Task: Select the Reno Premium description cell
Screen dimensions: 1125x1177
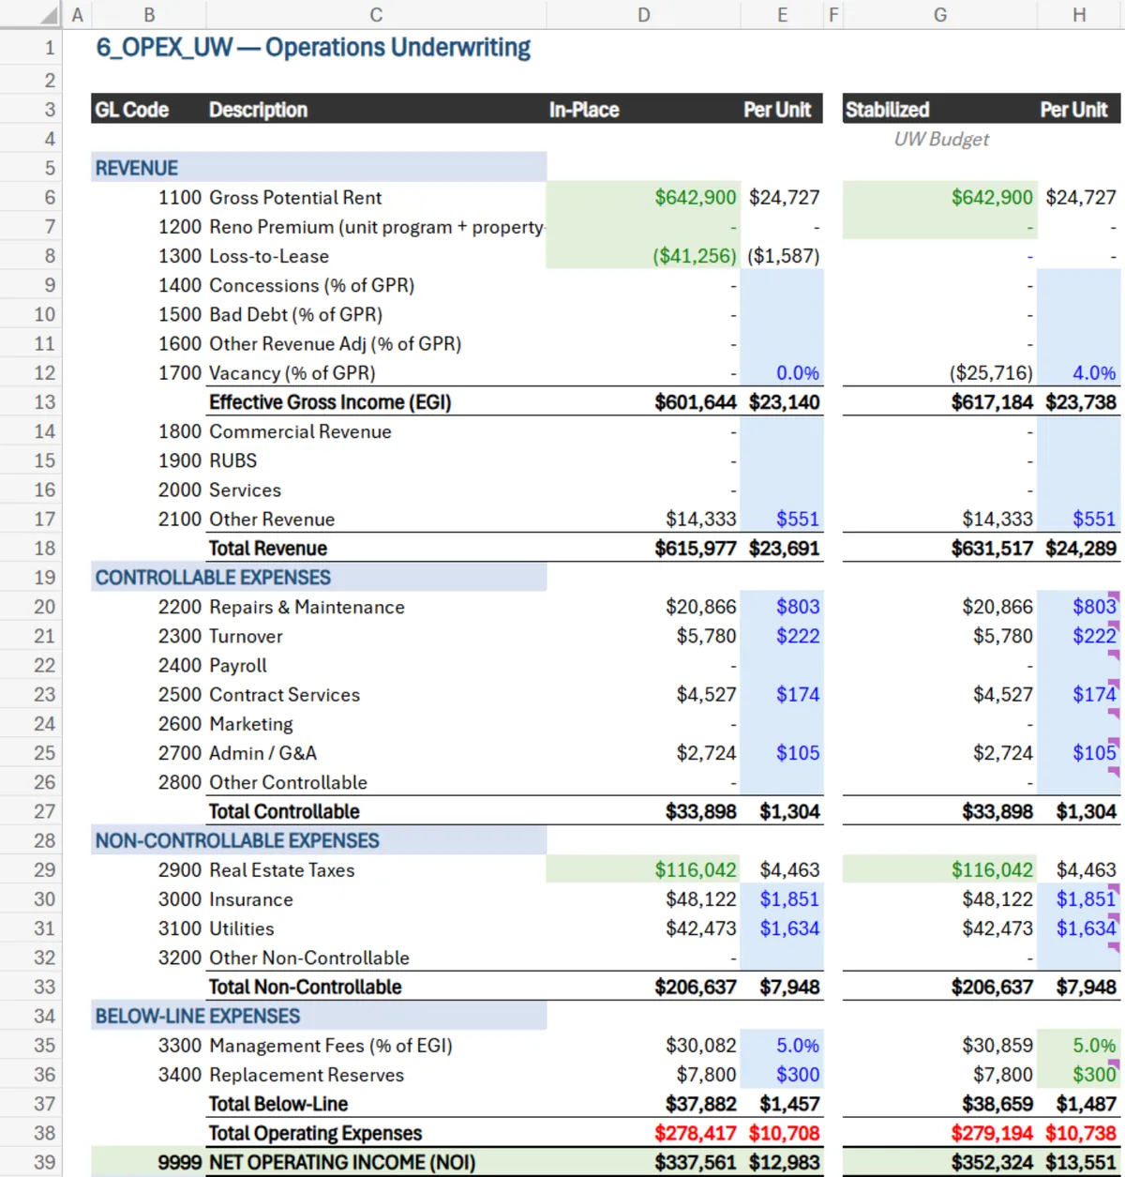Action: [x=376, y=227]
